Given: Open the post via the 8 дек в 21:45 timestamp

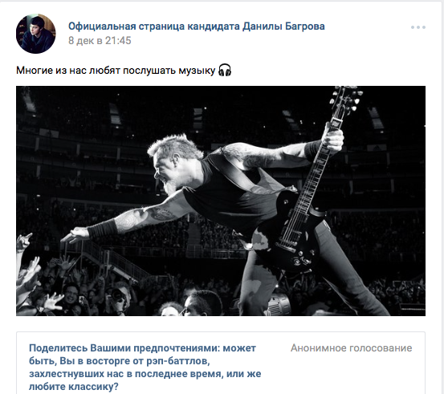Looking at the screenshot, I should [100, 41].
